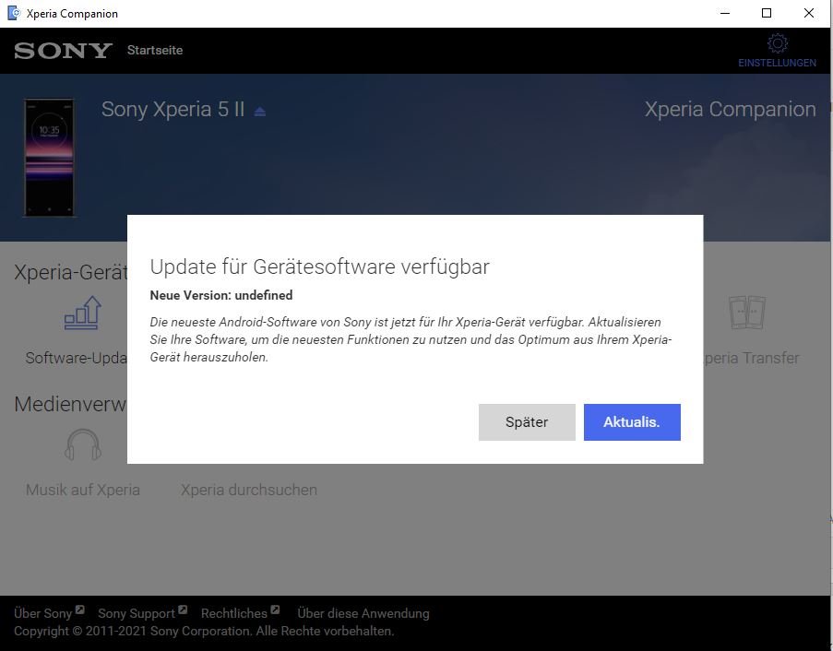Go to the Startseite tab
Screen dimensions: 833x651
pyautogui.click(x=155, y=51)
